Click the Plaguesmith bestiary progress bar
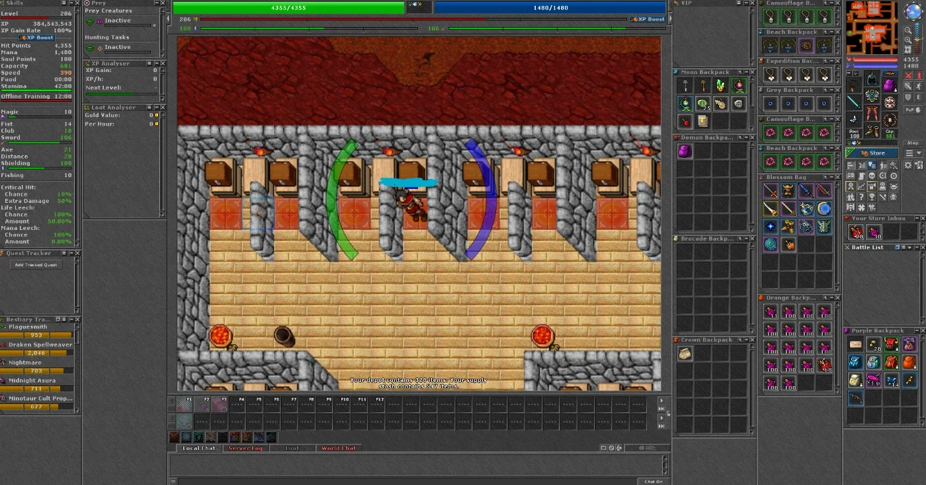The width and height of the screenshot is (926, 485). [37, 335]
